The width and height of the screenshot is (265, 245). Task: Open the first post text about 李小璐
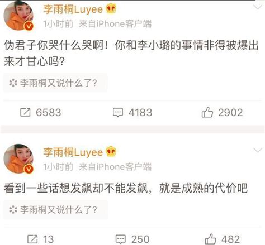coord(131,53)
